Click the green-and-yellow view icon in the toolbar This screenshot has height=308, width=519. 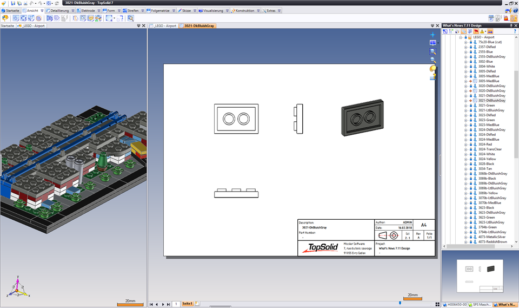point(98,18)
